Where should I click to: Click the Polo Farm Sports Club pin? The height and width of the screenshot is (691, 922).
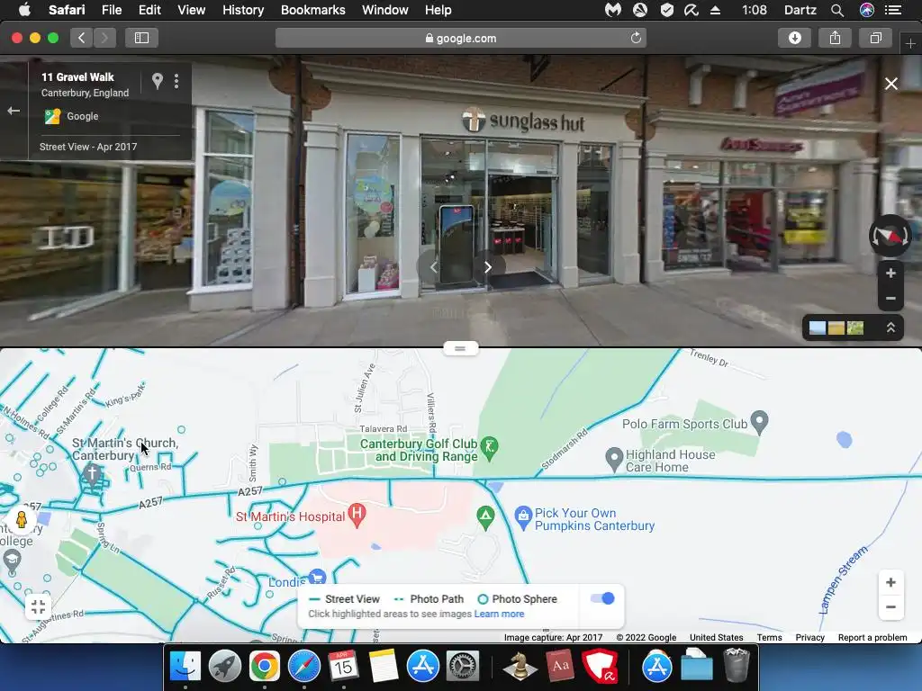tap(759, 421)
